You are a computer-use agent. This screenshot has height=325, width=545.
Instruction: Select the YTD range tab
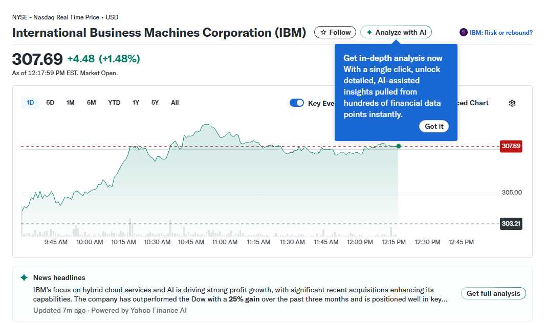point(114,103)
